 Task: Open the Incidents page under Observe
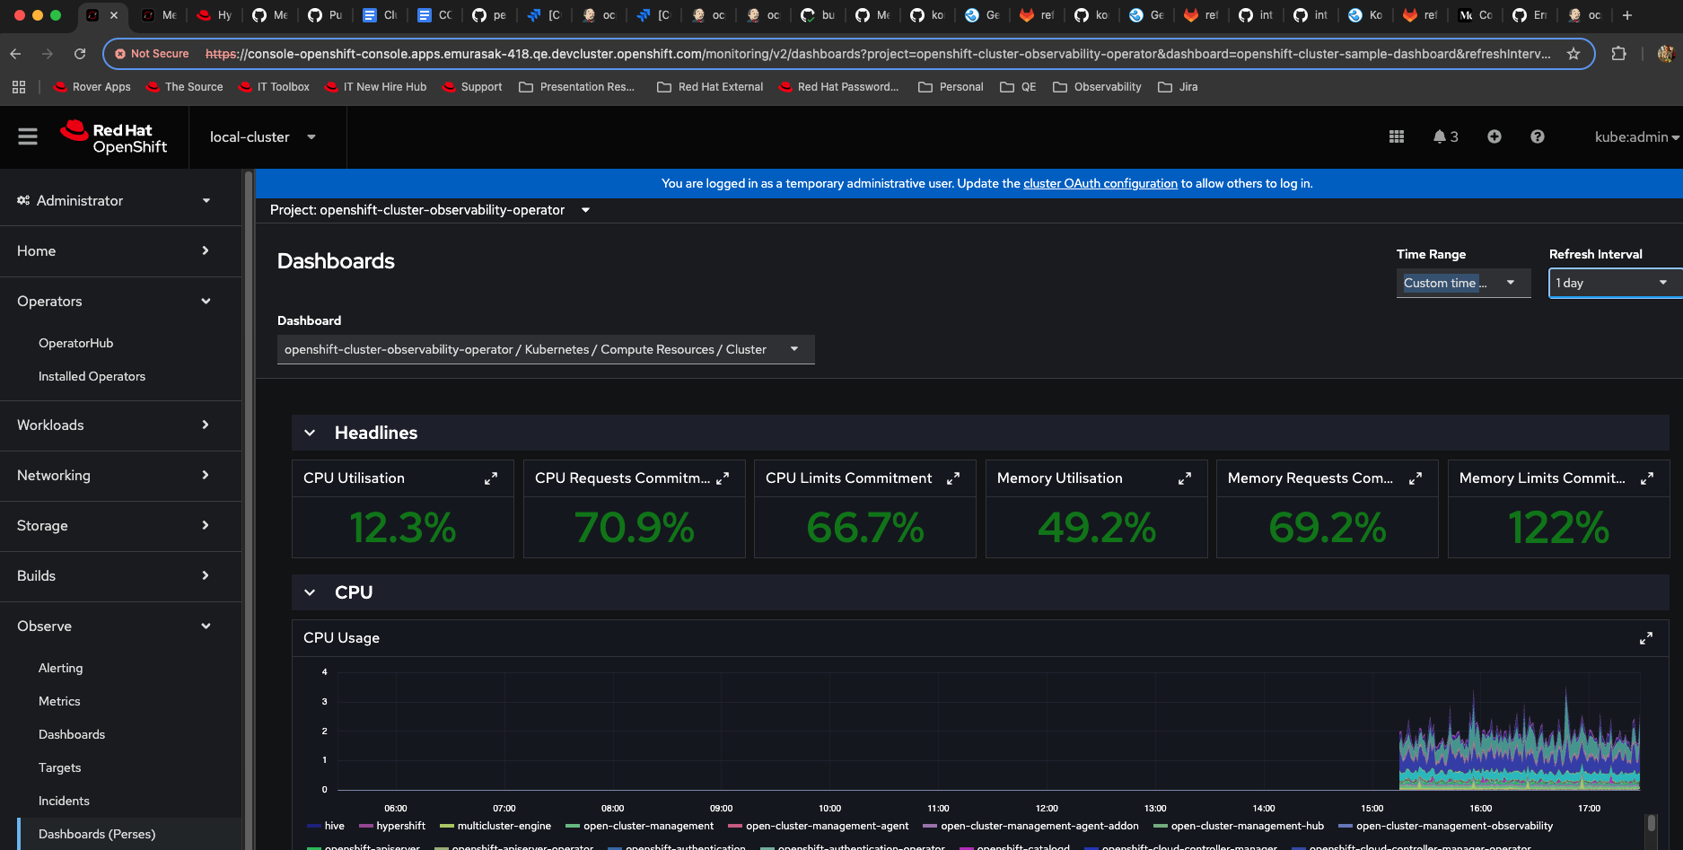click(x=64, y=801)
